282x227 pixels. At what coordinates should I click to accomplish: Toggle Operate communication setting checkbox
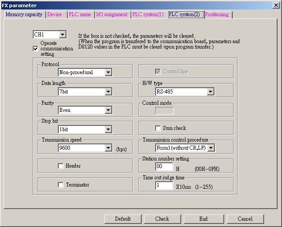point(36,49)
